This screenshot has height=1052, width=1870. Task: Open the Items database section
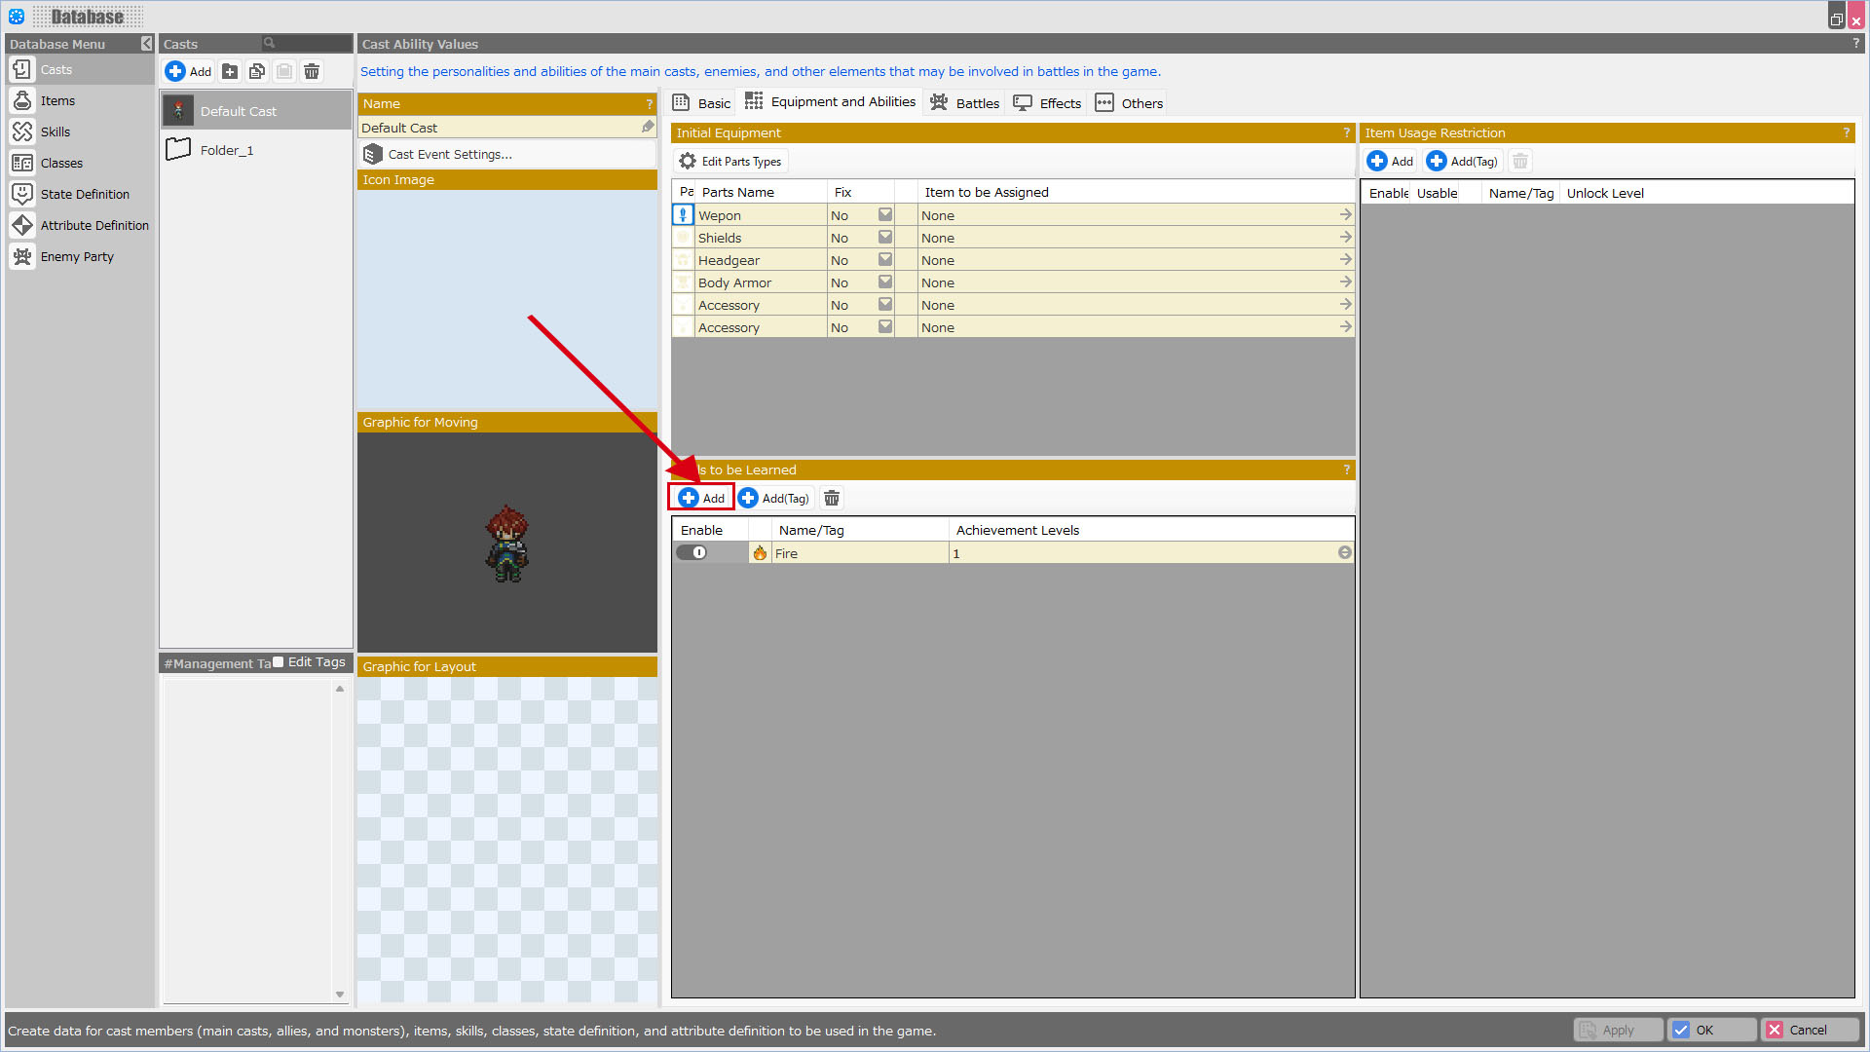[80, 100]
